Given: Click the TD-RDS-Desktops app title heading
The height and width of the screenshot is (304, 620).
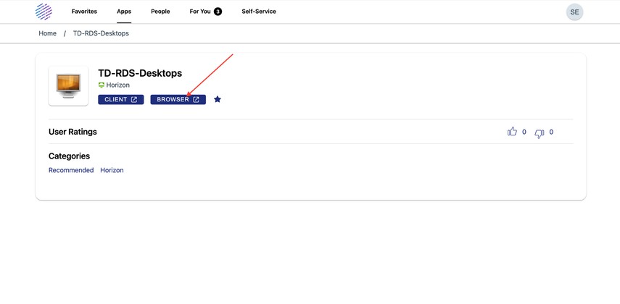Looking at the screenshot, I should (140, 73).
